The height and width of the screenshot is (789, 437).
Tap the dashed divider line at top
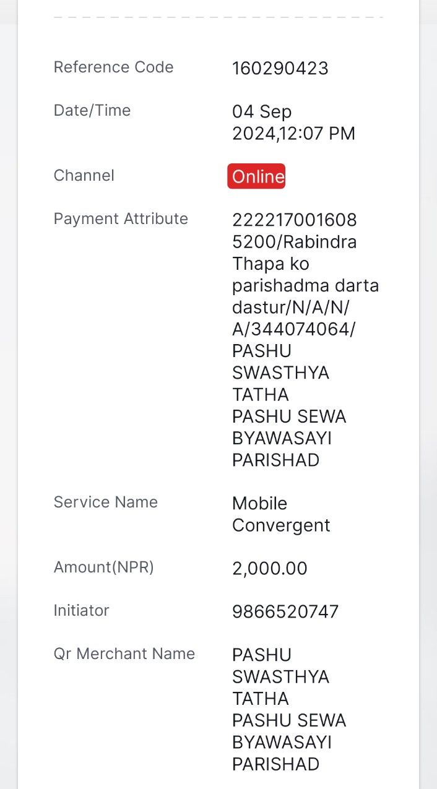click(x=218, y=17)
